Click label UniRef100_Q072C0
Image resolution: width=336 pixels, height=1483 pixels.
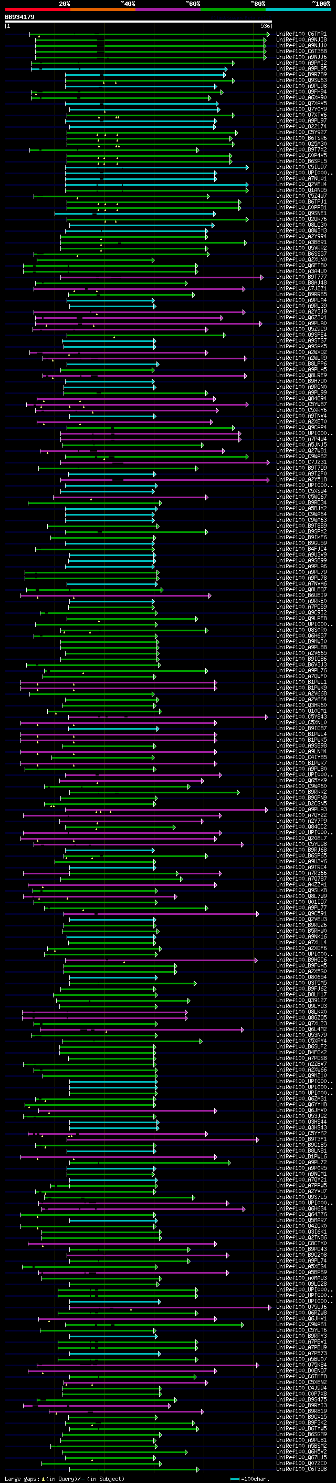point(301,1463)
